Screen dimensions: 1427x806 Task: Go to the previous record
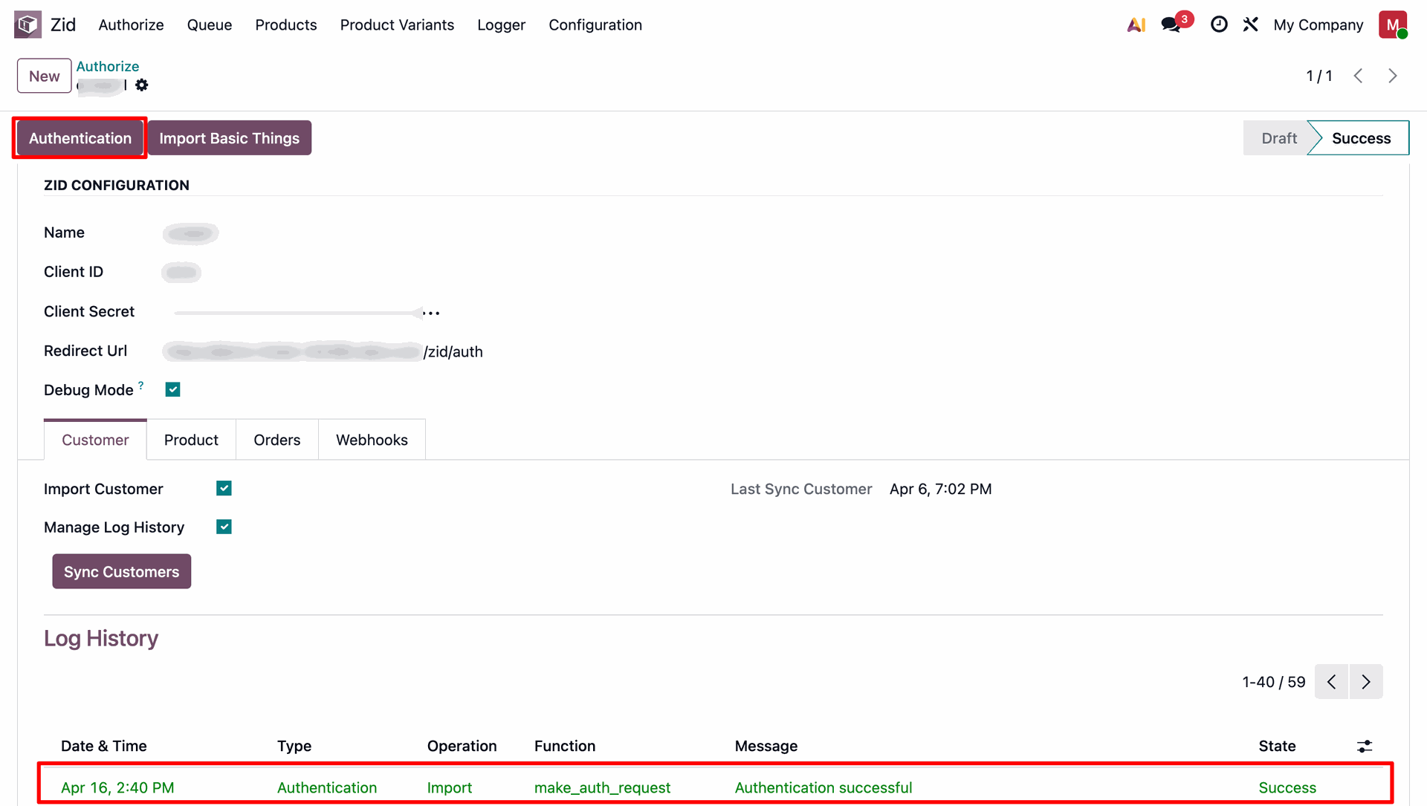tap(1358, 76)
